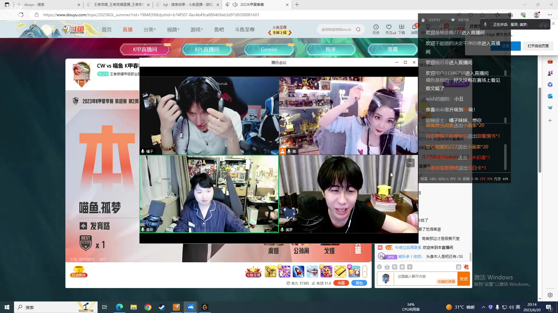The width and height of the screenshot is (558, 313).
Task: Open 斗鱼至尊 in the navigation
Action: click(x=245, y=30)
